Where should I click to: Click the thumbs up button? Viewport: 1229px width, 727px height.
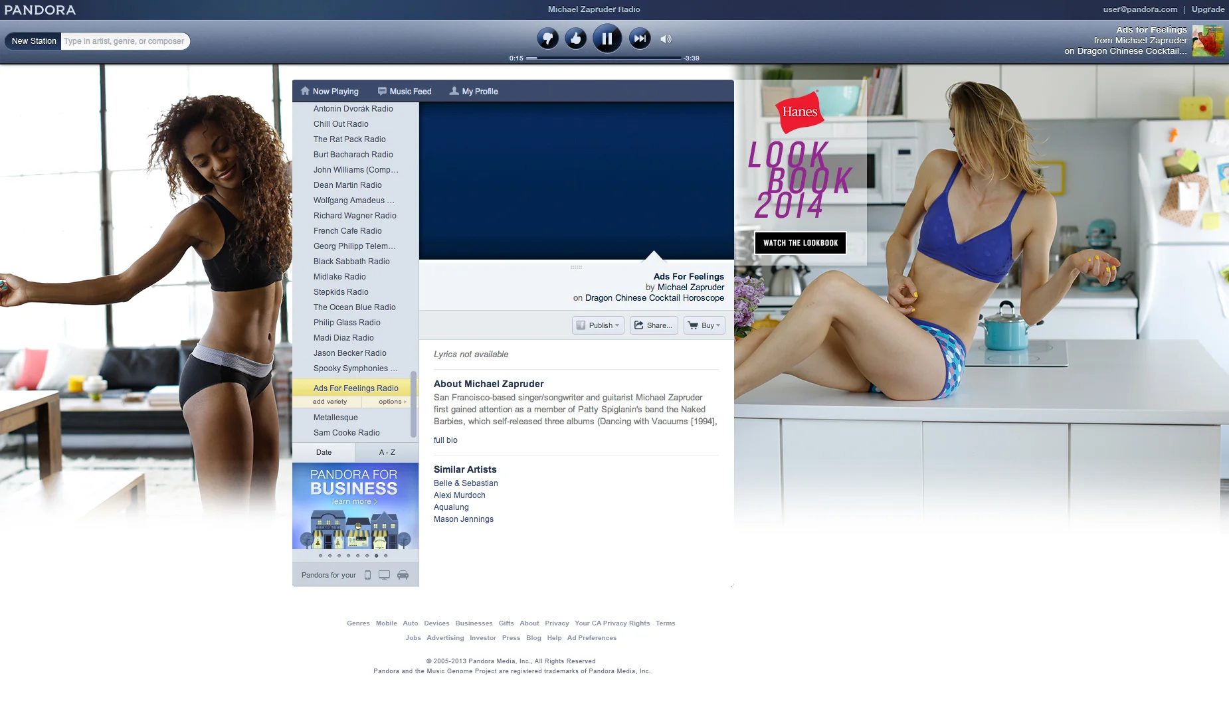click(x=576, y=39)
